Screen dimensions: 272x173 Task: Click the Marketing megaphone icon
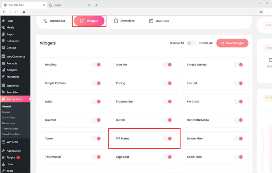[x=3, y=77]
